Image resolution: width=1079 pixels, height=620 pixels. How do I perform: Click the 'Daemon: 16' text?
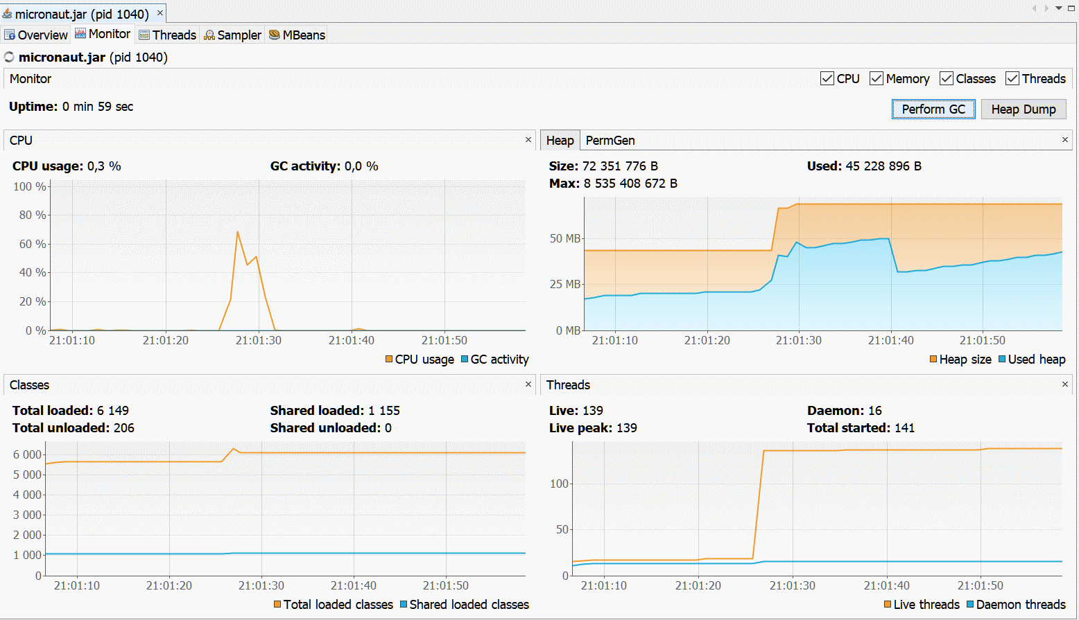tap(845, 411)
